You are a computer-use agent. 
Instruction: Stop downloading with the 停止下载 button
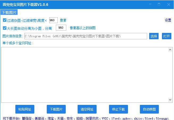118,109
